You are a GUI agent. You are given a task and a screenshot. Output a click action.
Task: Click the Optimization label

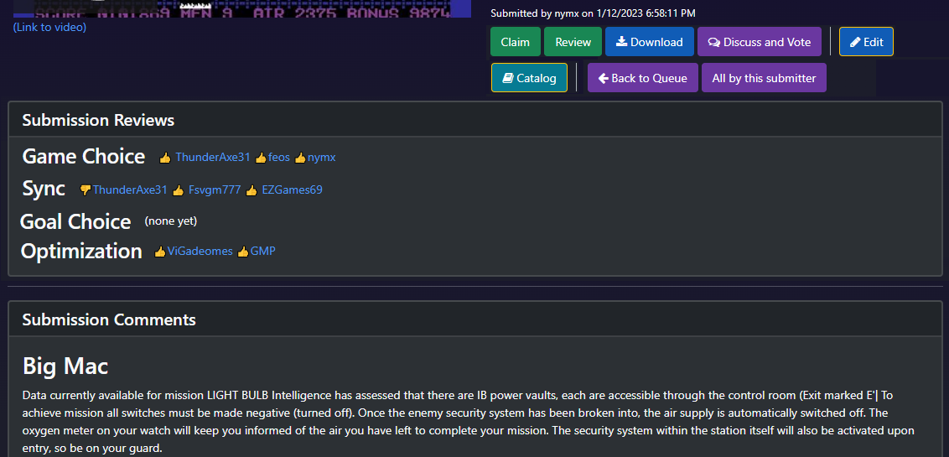click(x=81, y=252)
